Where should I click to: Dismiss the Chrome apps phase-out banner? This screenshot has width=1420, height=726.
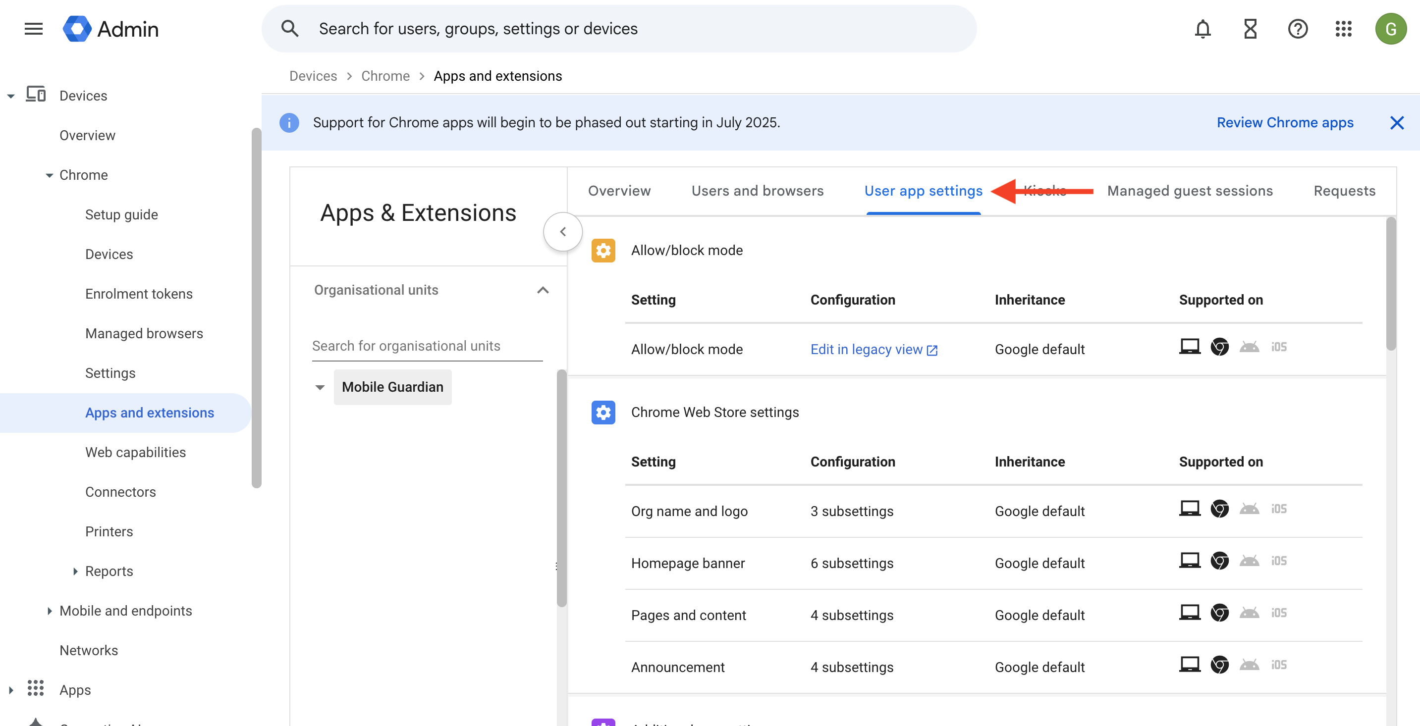[1396, 122]
